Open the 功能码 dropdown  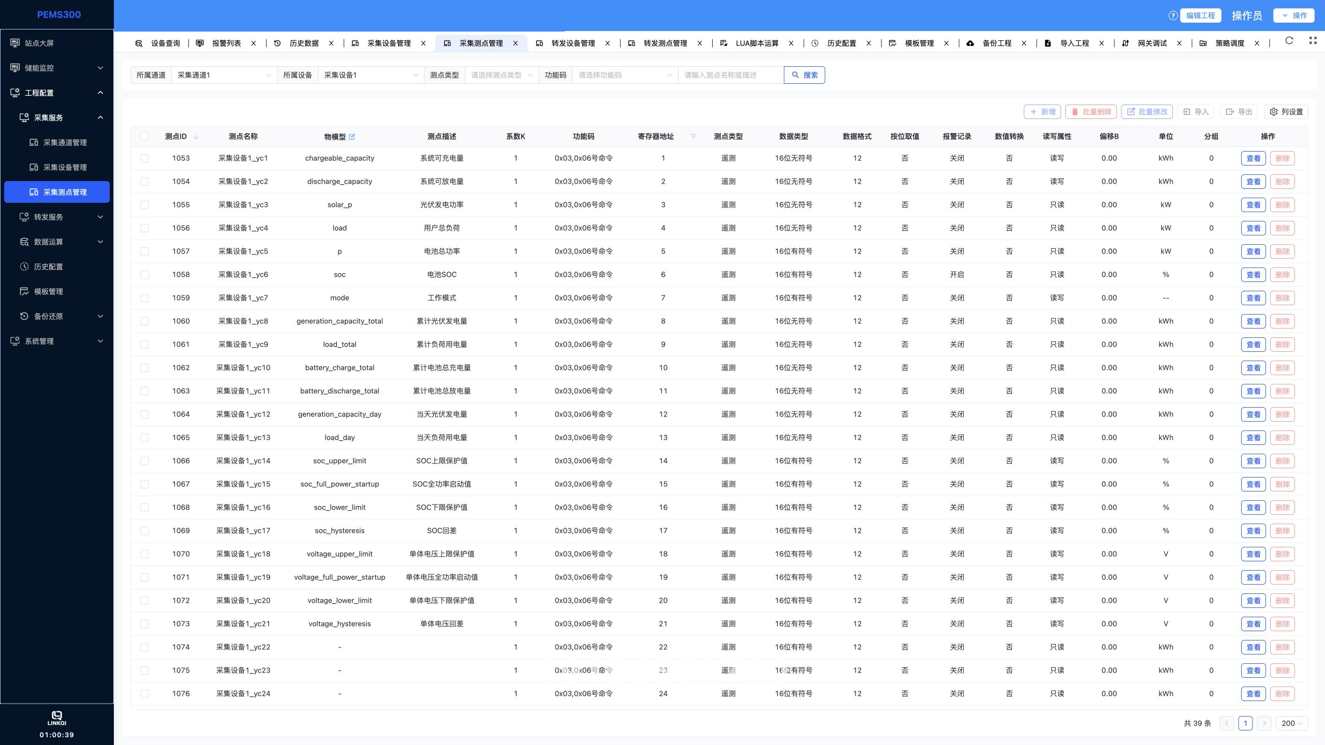(x=625, y=75)
